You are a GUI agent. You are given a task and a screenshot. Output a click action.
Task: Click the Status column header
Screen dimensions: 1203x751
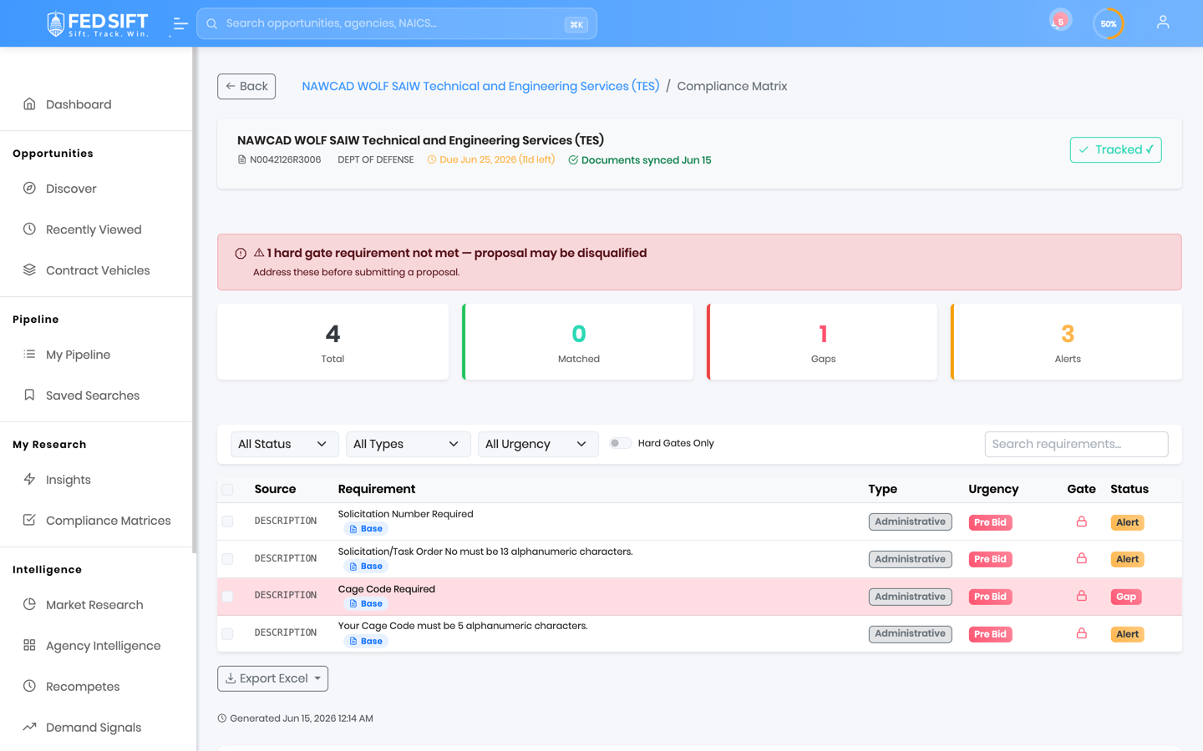[1129, 489]
